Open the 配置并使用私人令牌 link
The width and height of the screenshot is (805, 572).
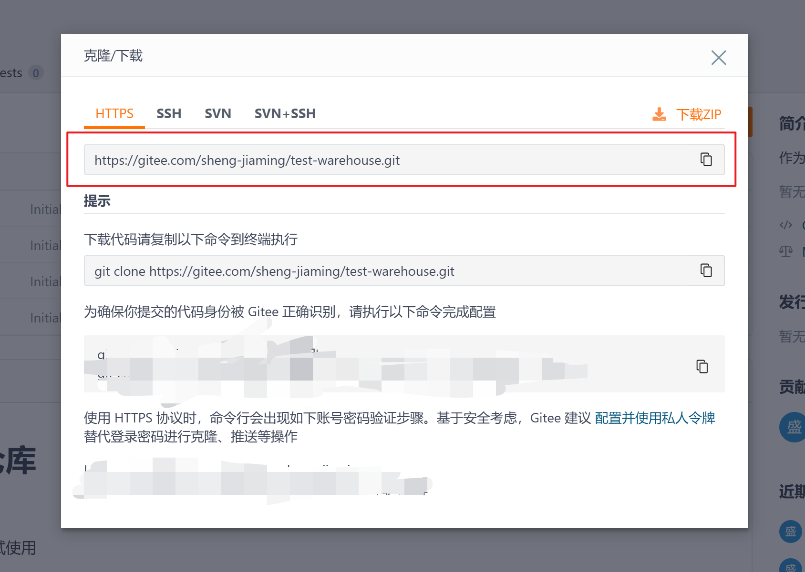click(x=655, y=418)
